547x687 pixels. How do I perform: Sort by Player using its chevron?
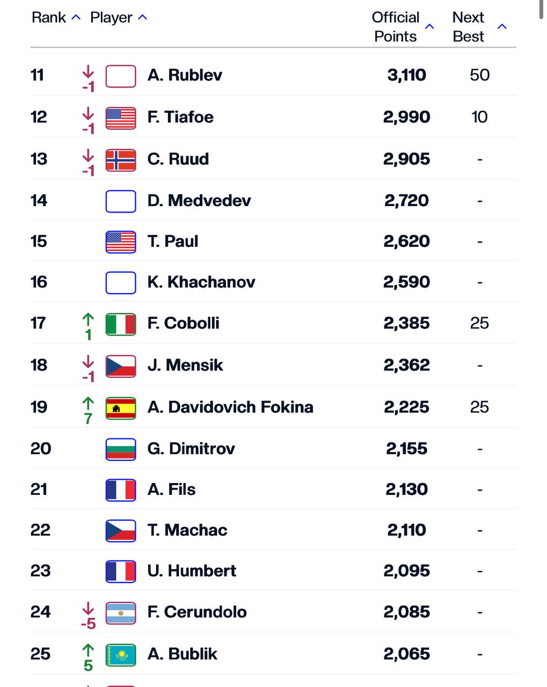pos(142,17)
